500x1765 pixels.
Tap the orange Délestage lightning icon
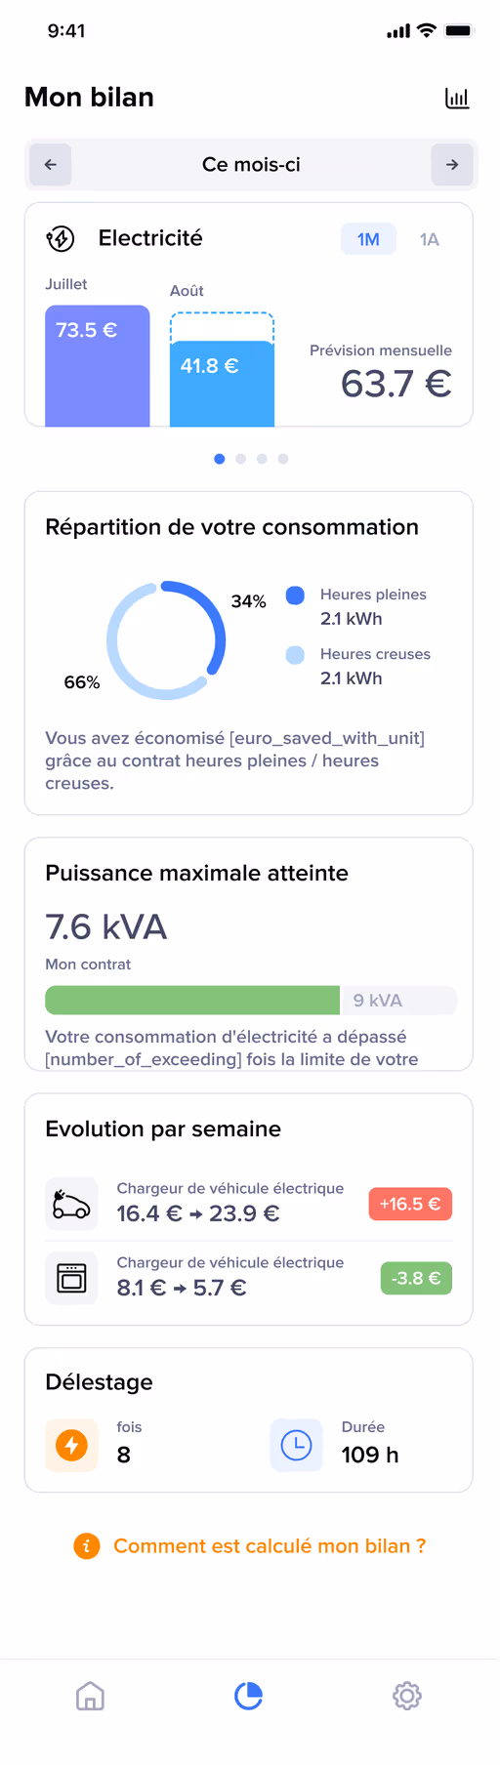[x=71, y=1445]
